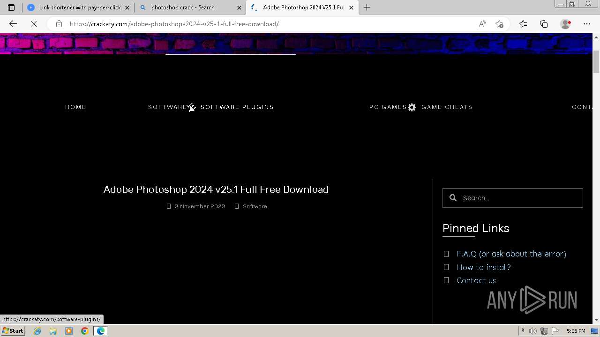This screenshot has height=337, width=600.
Task: Open Action Center flag icon
Action: point(555,331)
